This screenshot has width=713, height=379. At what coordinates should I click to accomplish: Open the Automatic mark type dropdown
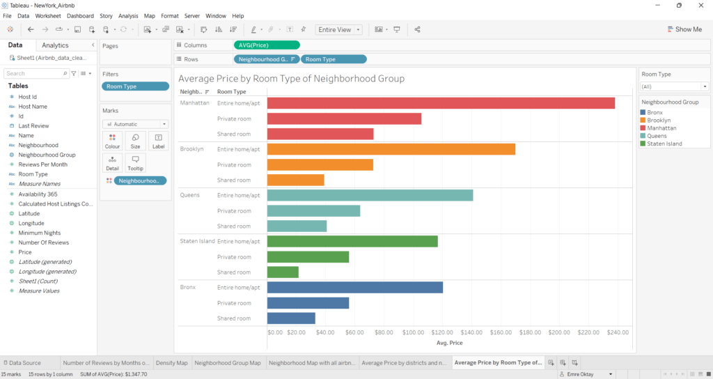pyautogui.click(x=135, y=124)
